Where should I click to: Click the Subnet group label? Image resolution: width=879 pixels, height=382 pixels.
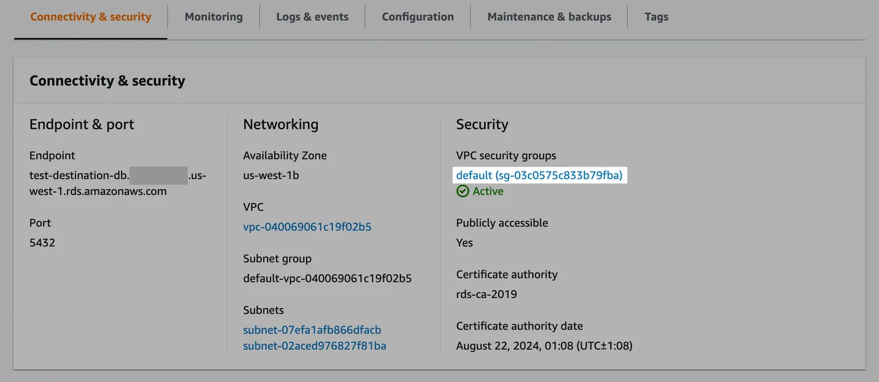click(277, 258)
